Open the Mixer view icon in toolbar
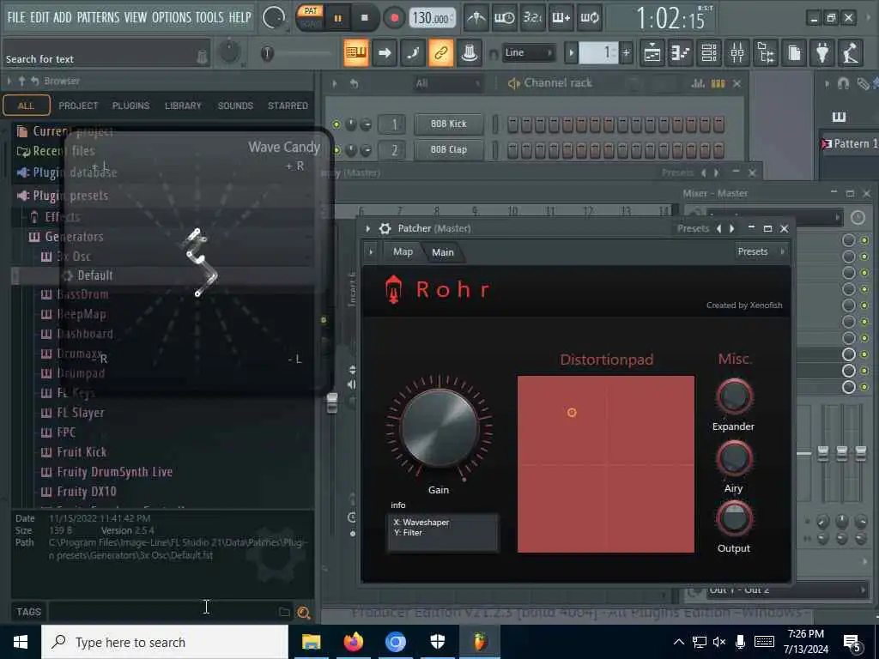The height and width of the screenshot is (659, 879). [x=737, y=53]
